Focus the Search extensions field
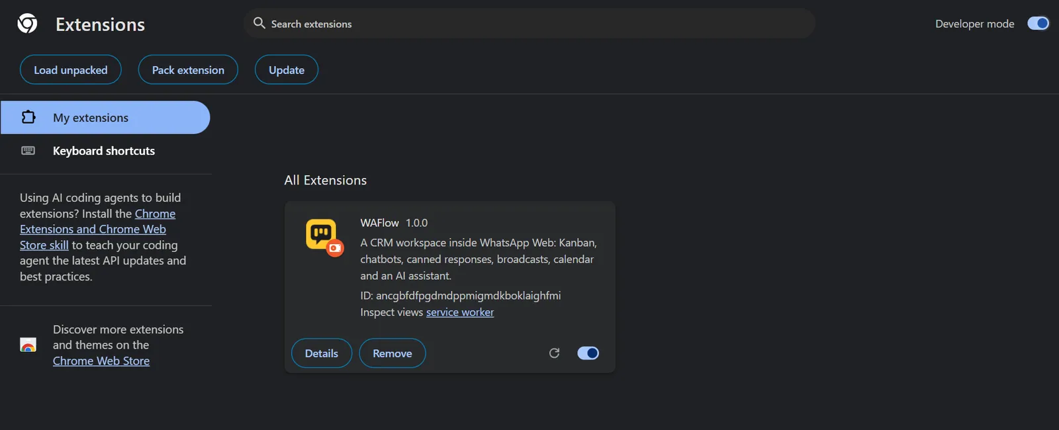 [529, 23]
